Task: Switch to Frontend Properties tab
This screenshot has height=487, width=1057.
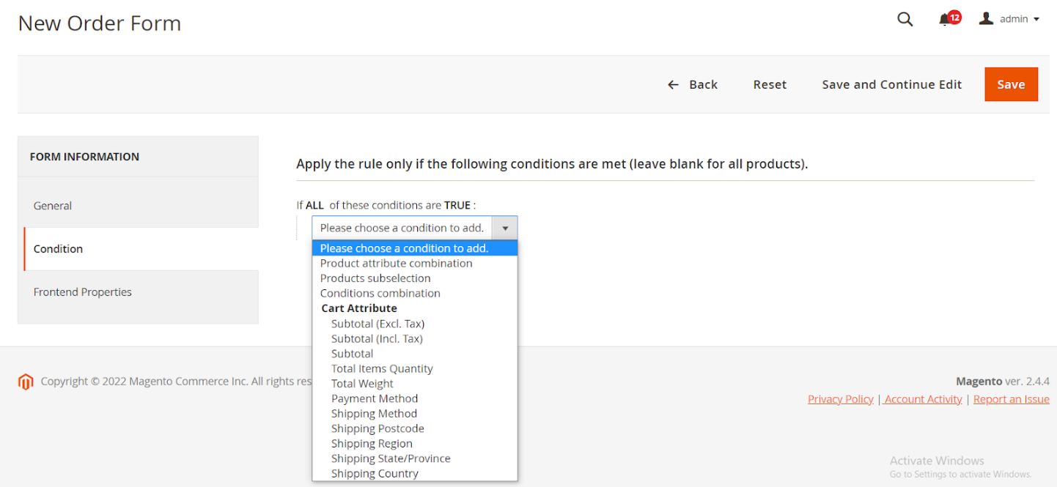Action: point(83,292)
